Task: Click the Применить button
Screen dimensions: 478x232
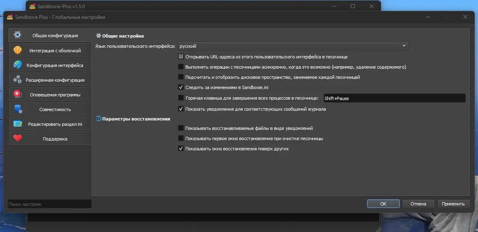Action: [x=453, y=204]
